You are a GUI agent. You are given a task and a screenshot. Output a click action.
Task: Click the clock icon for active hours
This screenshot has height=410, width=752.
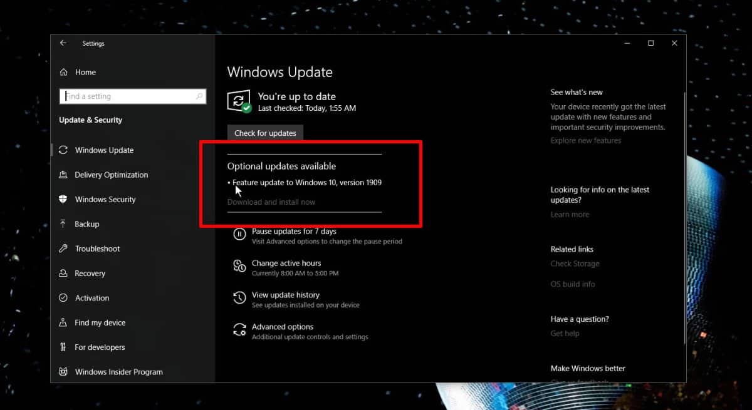(239, 266)
